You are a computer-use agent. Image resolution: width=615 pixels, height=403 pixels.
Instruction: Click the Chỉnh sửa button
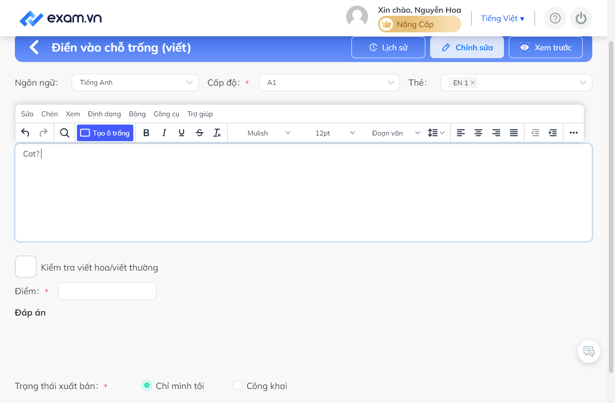coord(467,47)
